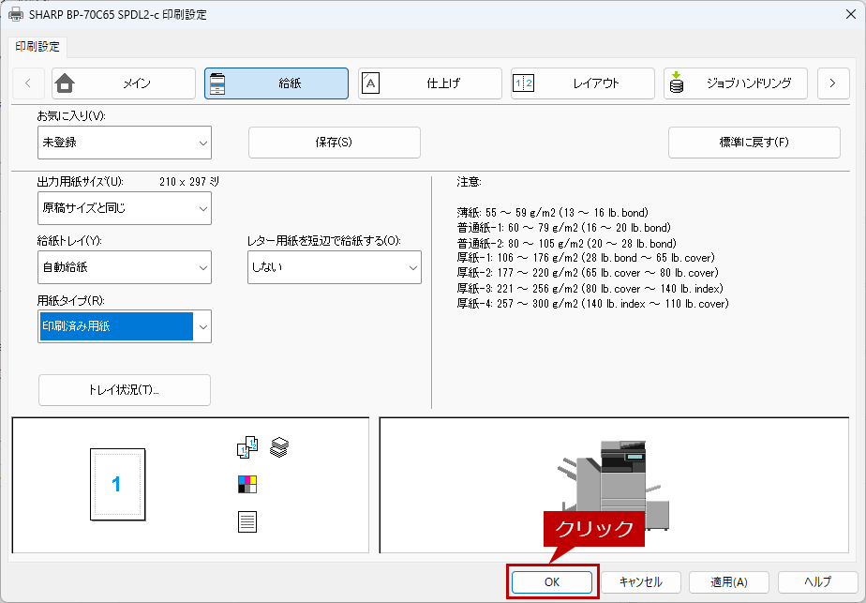The height and width of the screenshot is (603, 866).
Task: Click the 薄紙 weight note line
Action: [553, 213]
